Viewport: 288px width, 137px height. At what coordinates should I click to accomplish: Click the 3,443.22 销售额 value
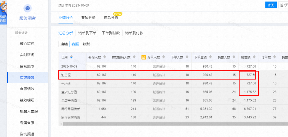click(250, 117)
